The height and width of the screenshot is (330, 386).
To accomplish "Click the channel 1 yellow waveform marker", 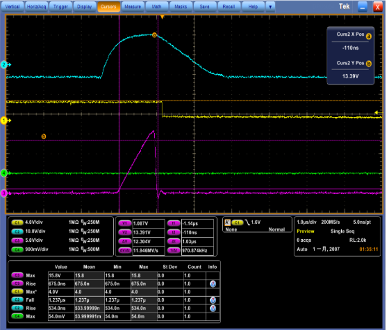I will coord(3,120).
